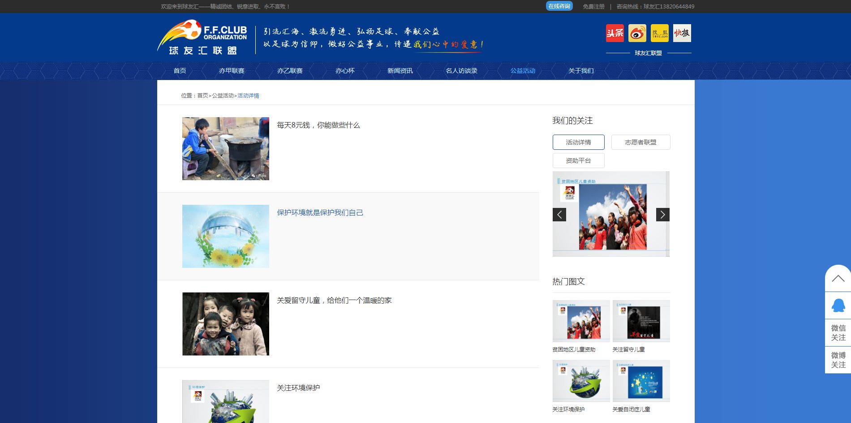
Task: Open the Kuaibao social icon
Action: coord(682,33)
